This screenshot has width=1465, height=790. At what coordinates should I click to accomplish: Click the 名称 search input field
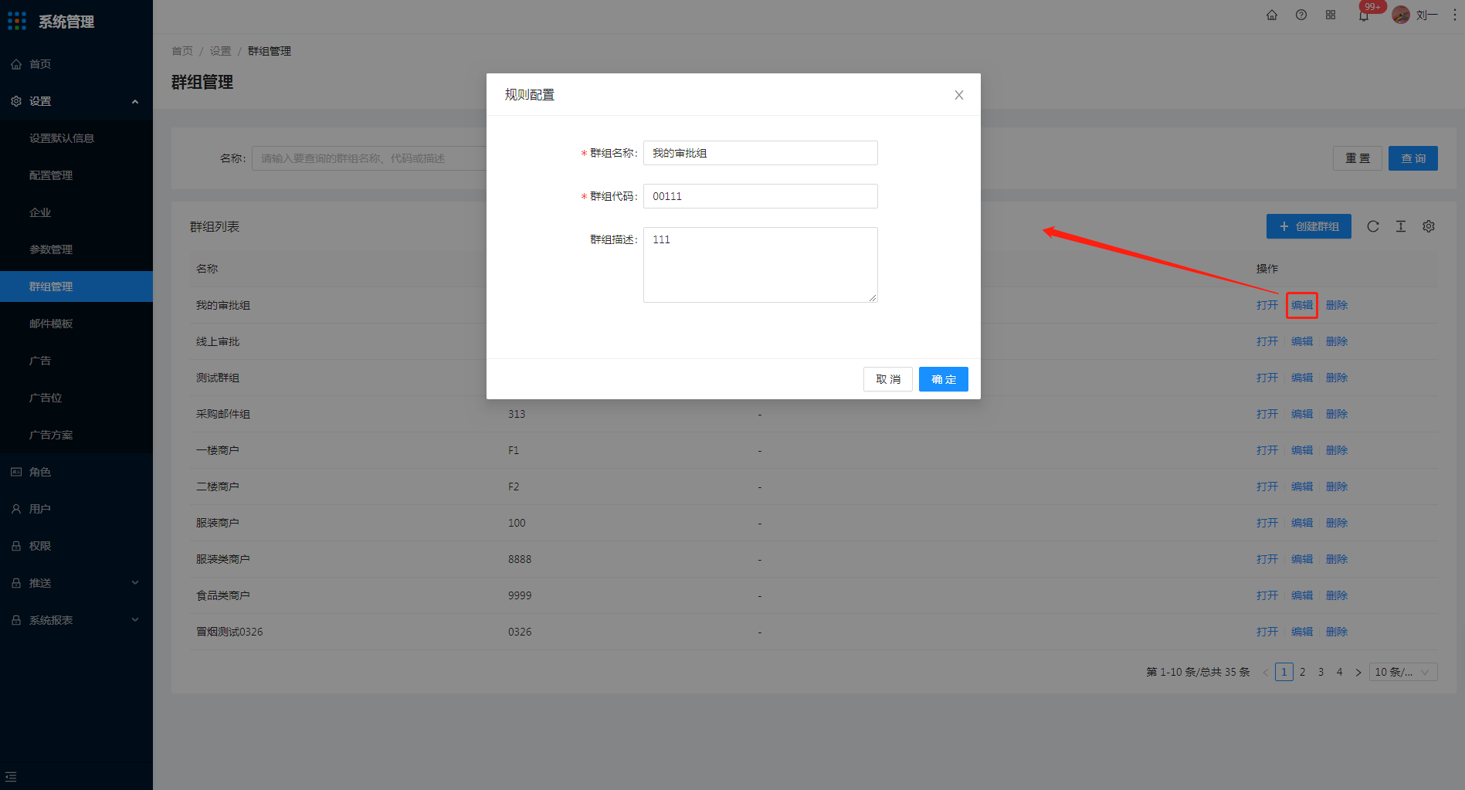coord(369,158)
